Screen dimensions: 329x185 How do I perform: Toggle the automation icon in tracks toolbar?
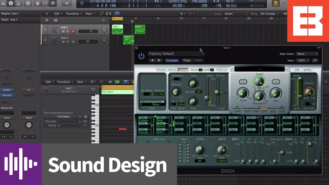(x=102, y=14)
